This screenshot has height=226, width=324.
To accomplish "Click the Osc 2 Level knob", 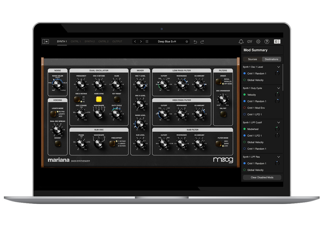I will [x=140, y=104].
